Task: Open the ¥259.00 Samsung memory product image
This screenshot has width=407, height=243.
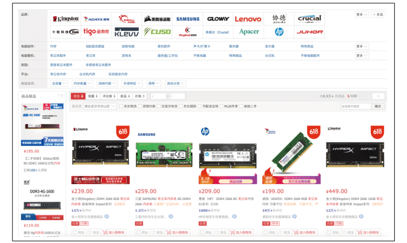Action: pos(164,155)
